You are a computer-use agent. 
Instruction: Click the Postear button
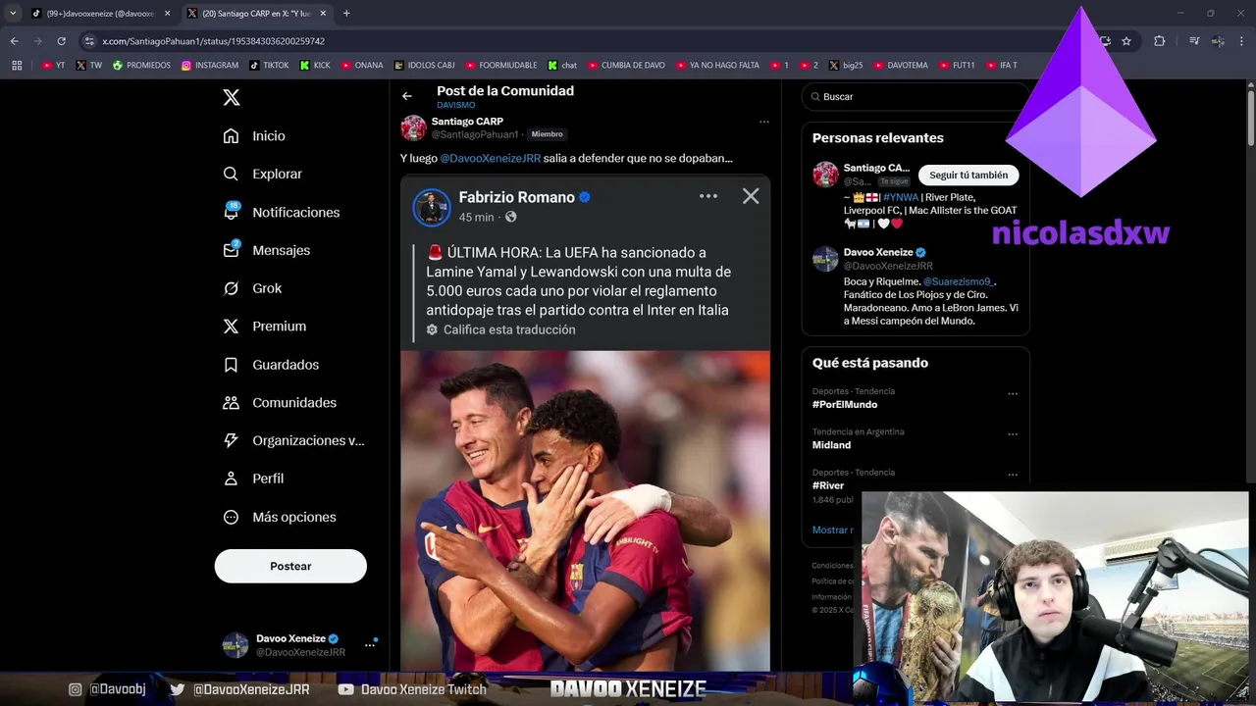click(290, 566)
